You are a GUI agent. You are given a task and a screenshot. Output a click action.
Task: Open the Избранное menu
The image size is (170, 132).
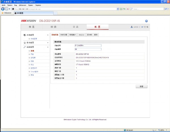point(22,5)
